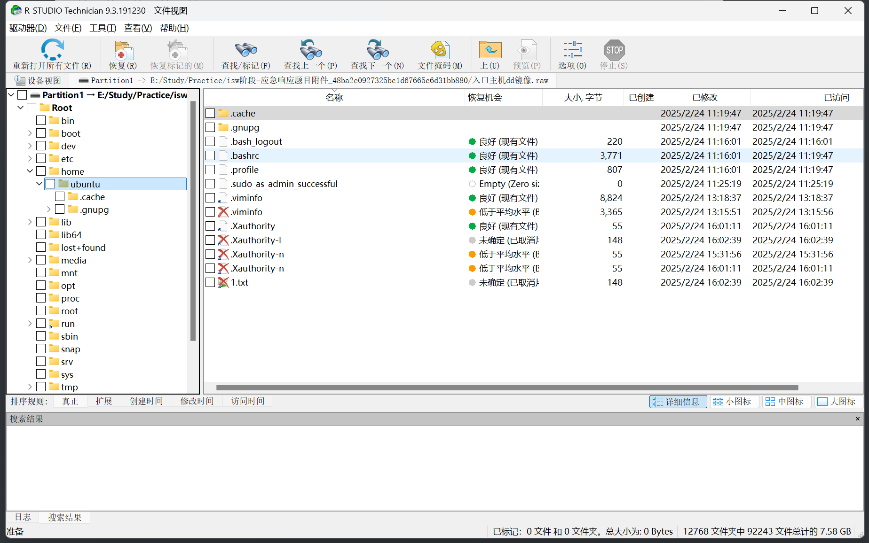Collapse the home folder node

point(30,171)
